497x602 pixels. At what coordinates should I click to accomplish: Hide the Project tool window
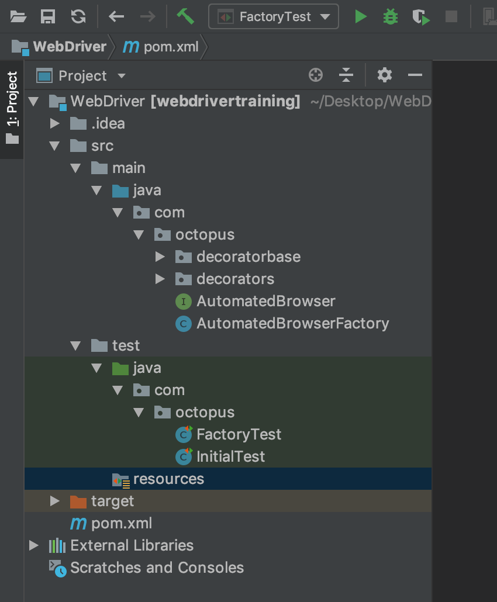click(415, 75)
